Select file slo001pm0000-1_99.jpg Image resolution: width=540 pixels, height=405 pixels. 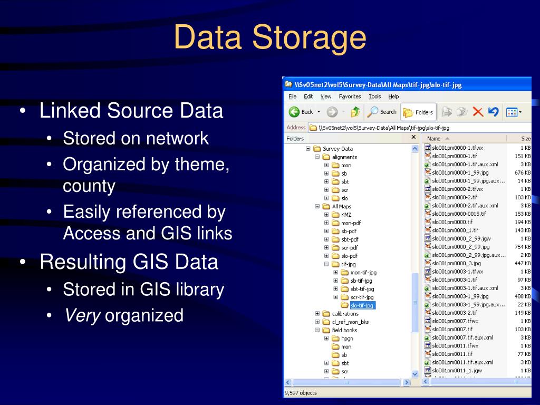[x=460, y=172]
